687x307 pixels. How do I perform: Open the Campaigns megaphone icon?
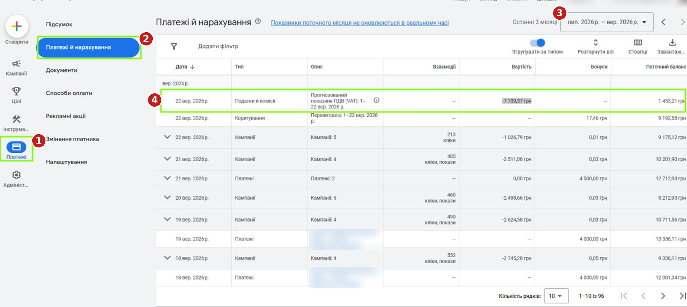tap(16, 64)
